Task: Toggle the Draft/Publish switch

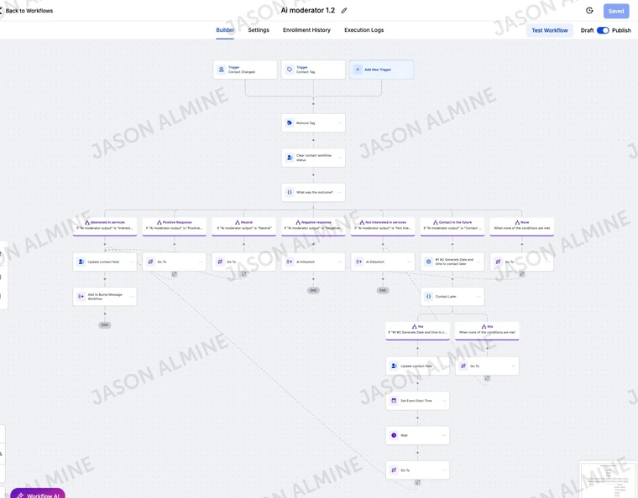Action: [x=603, y=30]
